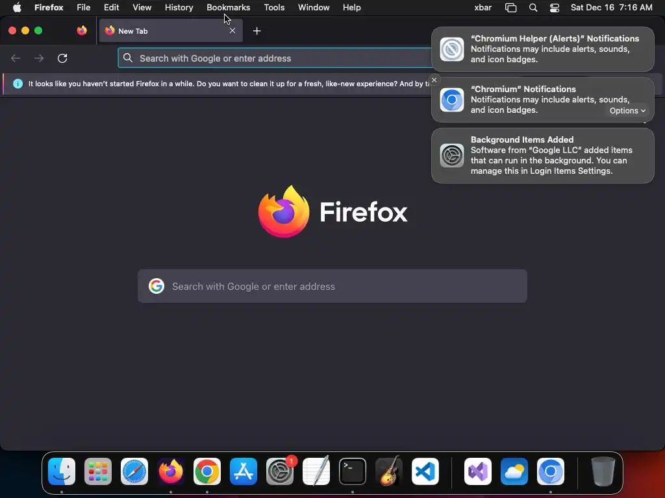Open GarageBand from the Dock
The width and height of the screenshot is (665, 498).
[x=389, y=471]
